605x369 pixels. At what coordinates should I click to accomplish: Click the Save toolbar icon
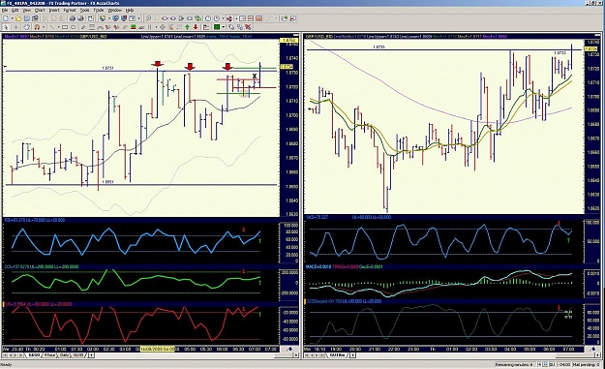(27, 18)
